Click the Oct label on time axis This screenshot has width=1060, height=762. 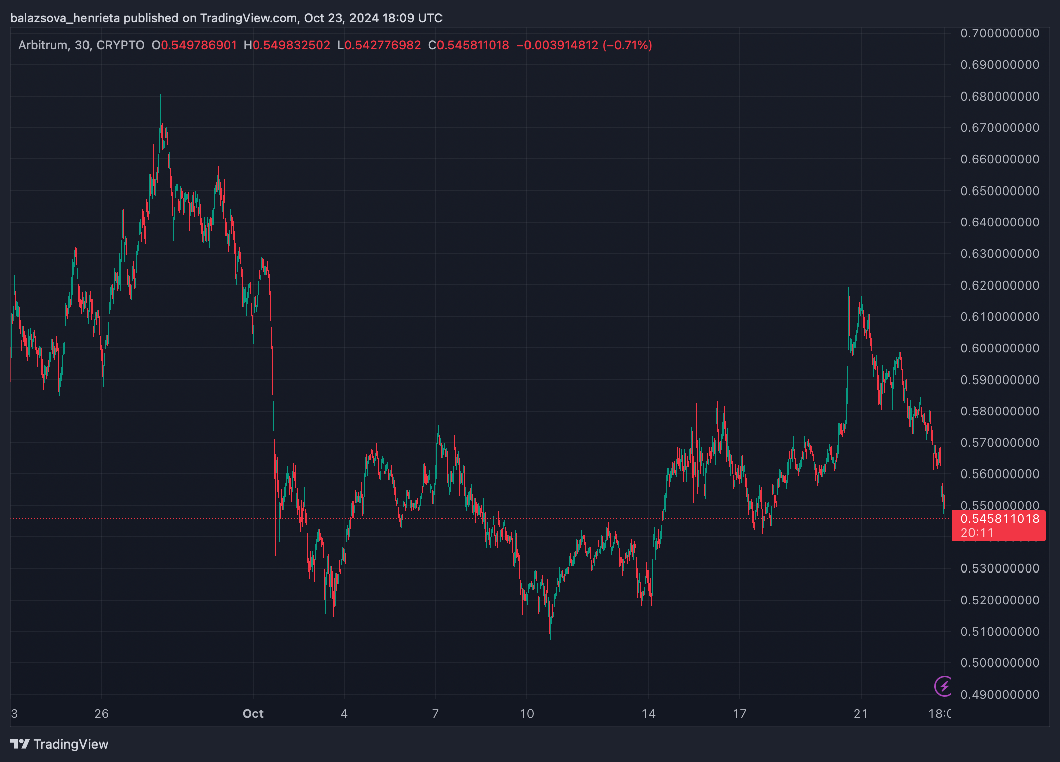pos(253,714)
